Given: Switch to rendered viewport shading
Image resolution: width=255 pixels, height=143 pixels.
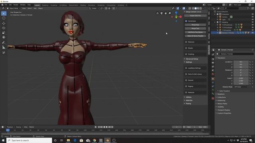Looking at the screenshot, I should pos(201,8).
